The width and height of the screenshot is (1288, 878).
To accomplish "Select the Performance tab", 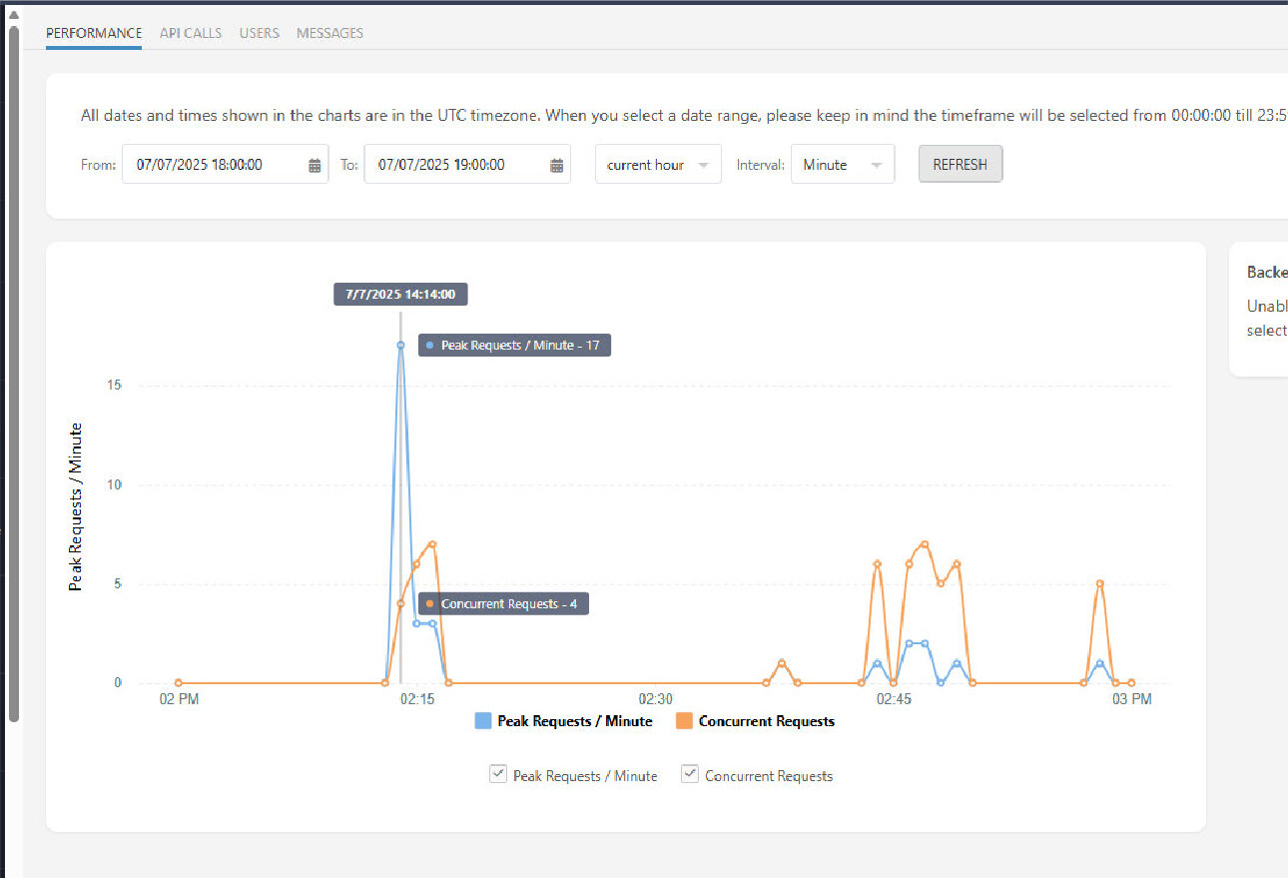I will [x=94, y=33].
